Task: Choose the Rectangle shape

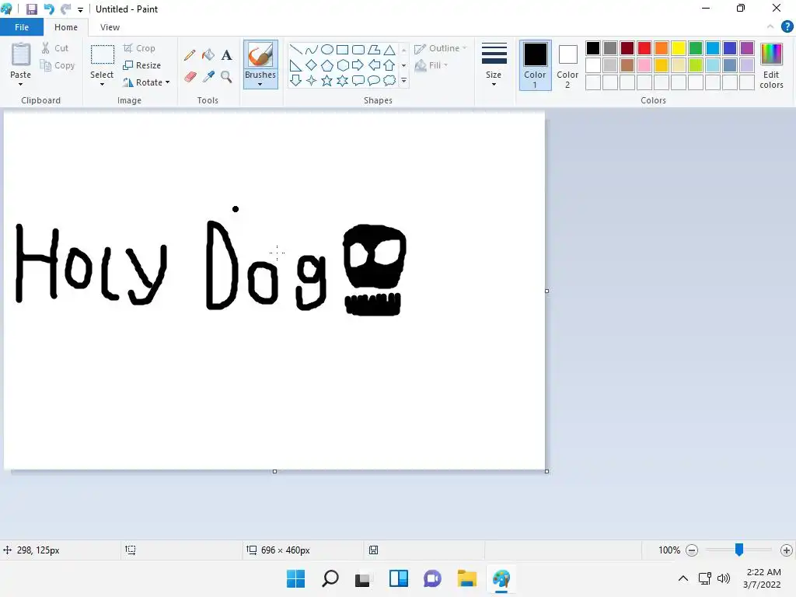Action: [343, 49]
